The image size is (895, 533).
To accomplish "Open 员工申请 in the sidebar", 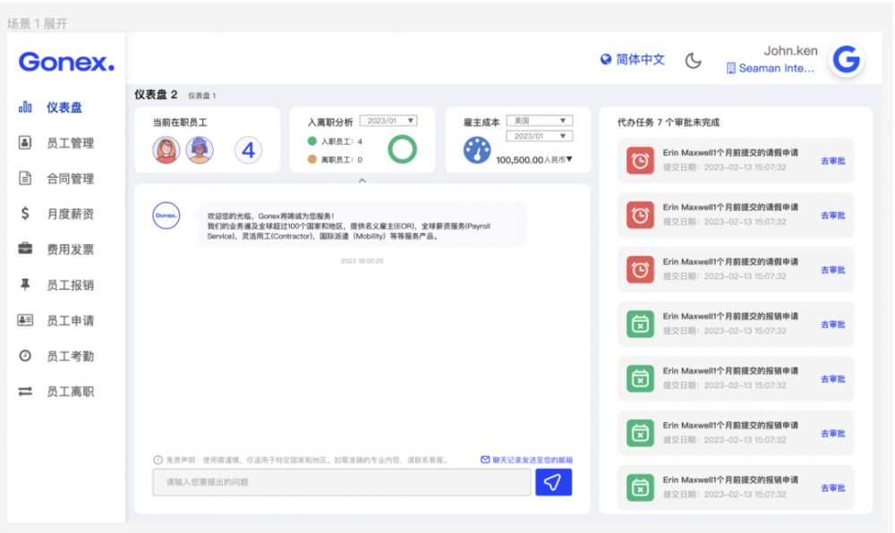I will (70, 320).
